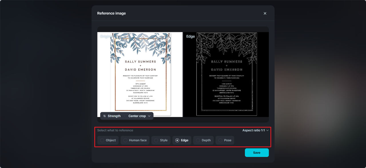Click the 'Reference image' dialog title
Image resolution: width=366 pixels, height=168 pixels.
(x=112, y=13)
